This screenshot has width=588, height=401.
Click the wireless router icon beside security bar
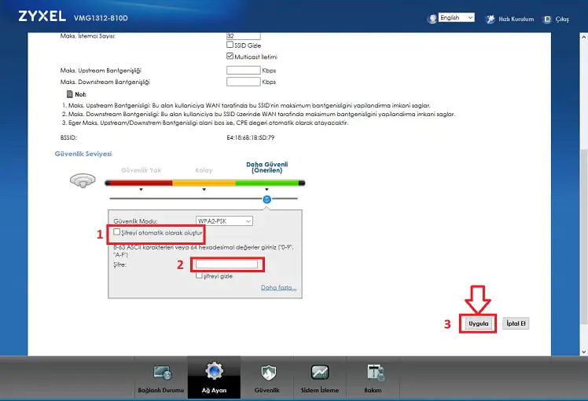(83, 180)
